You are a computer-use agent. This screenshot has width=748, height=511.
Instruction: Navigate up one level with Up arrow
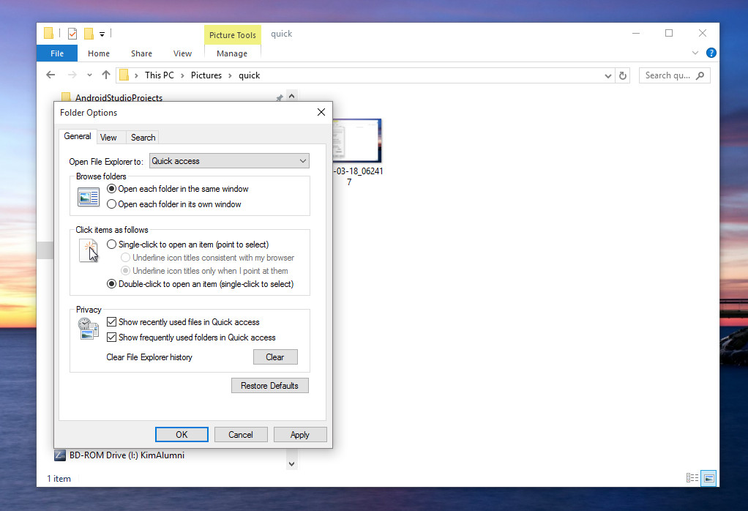tap(106, 75)
